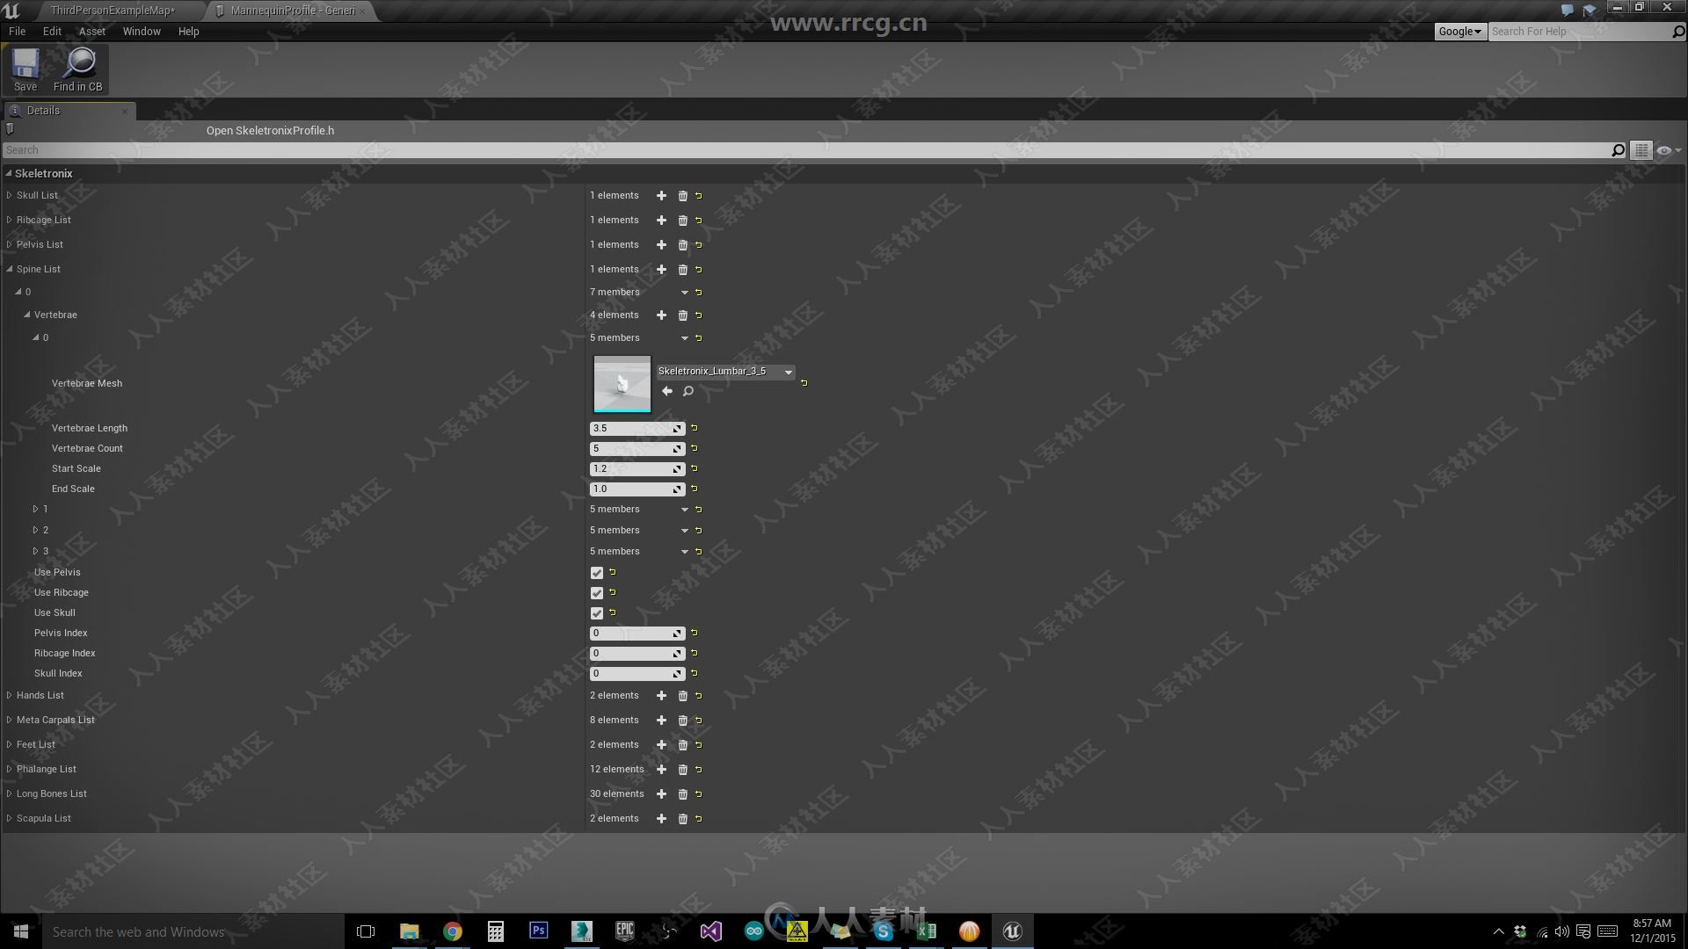Add element to Skull List

point(661,196)
